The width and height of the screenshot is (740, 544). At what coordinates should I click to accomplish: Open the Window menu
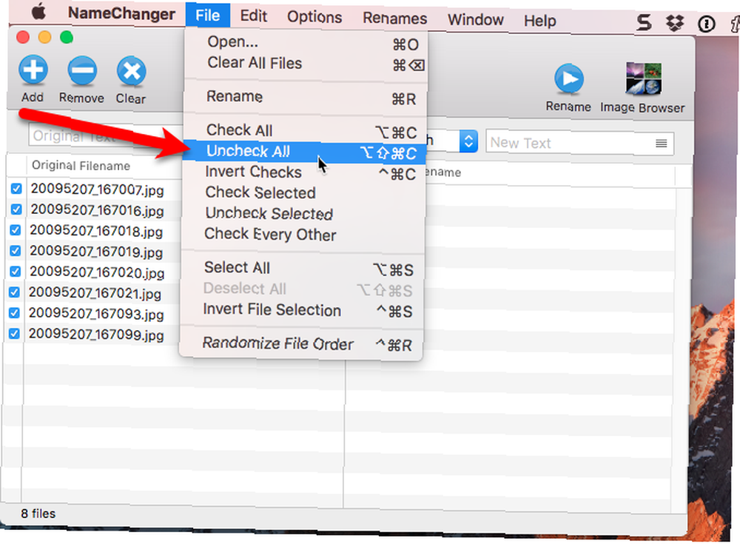pyautogui.click(x=475, y=20)
